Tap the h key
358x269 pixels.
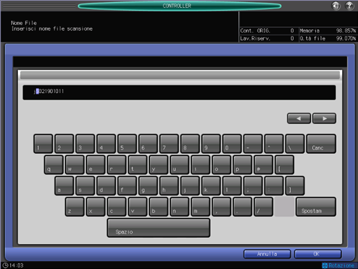[169, 186]
